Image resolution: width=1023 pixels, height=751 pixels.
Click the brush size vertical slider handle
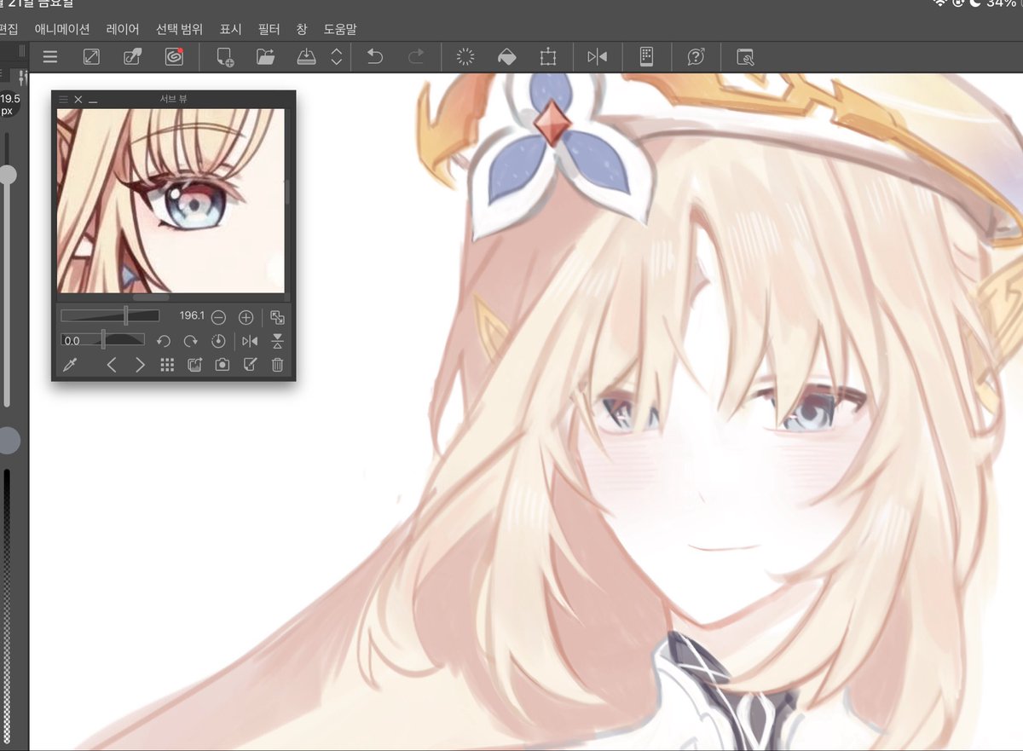8,175
